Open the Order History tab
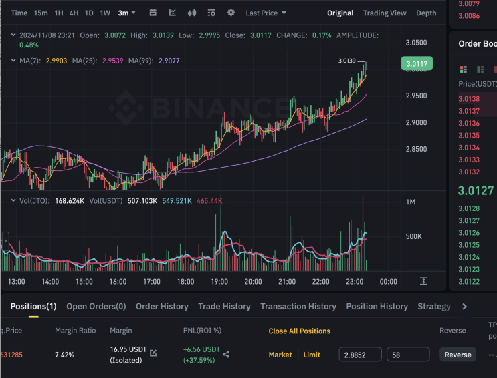 click(x=162, y=306)
